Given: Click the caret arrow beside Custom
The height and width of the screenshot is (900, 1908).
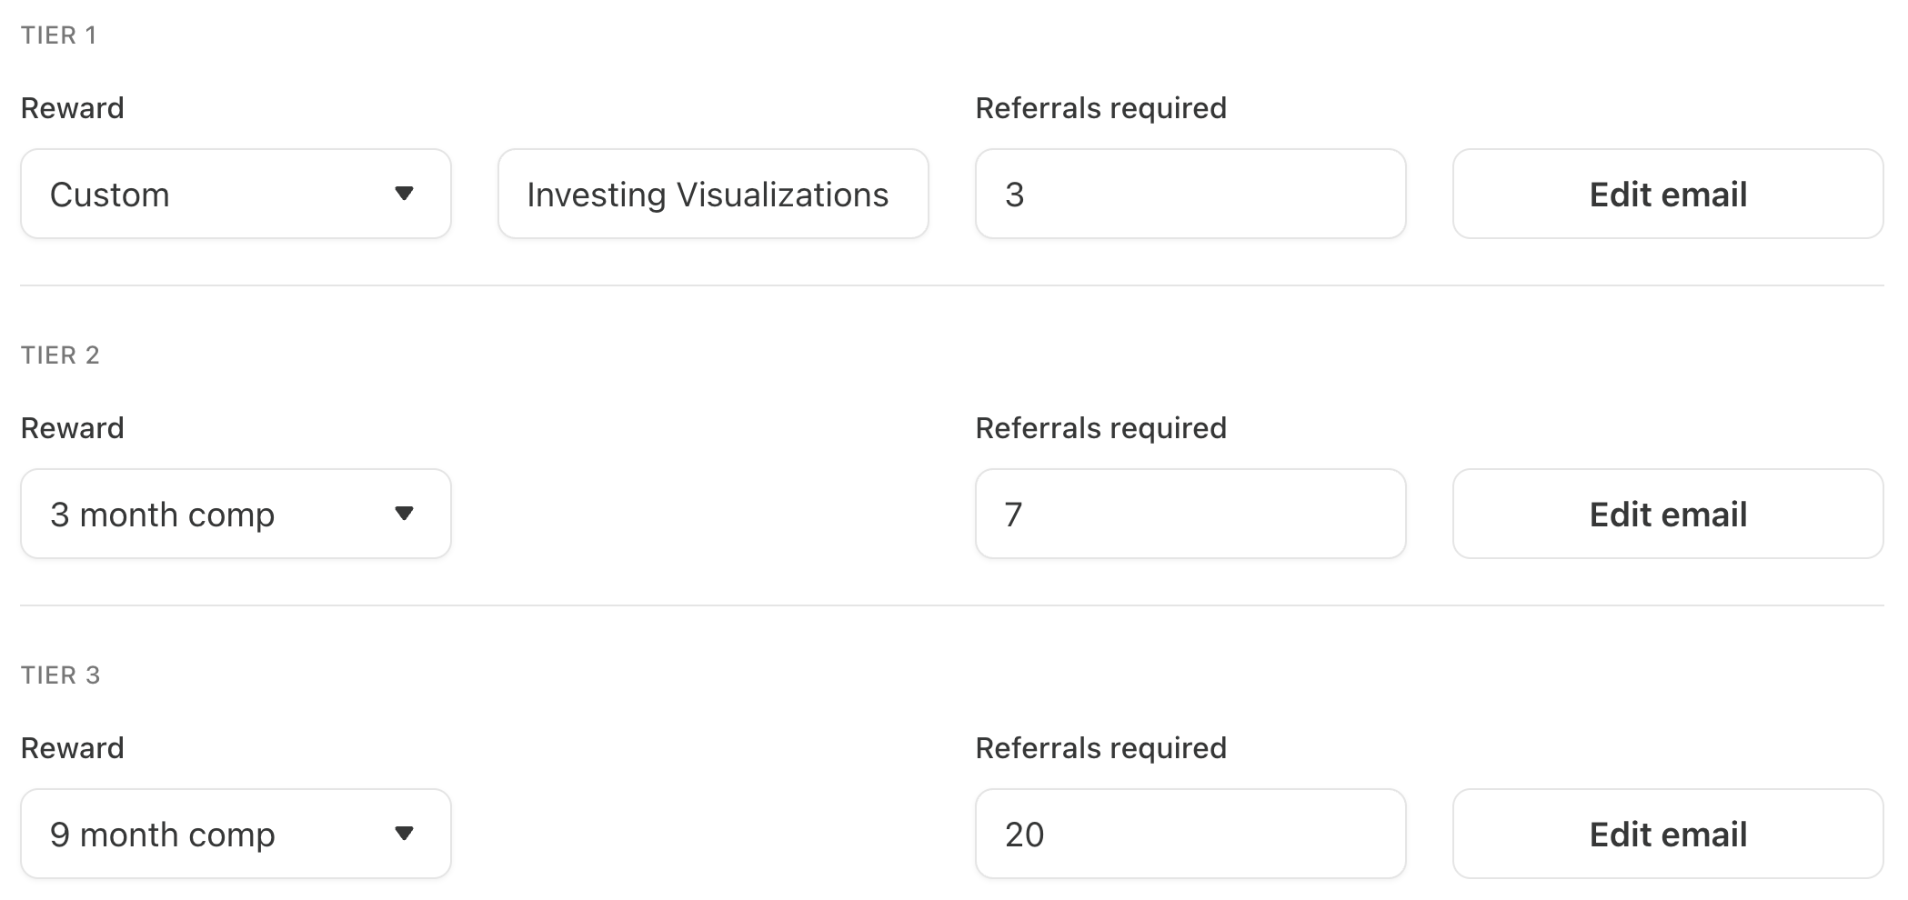Looking at the screenshot, I should (405, 194).
